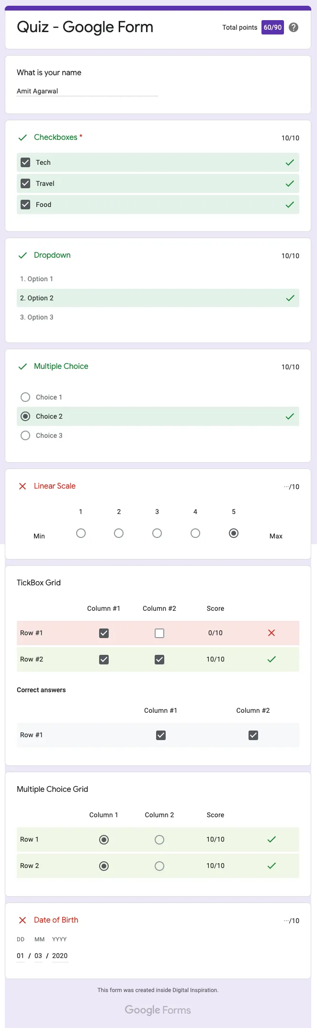317x1028 pixels.
Task: Click the help question mark icon beside Total points
Action: click(294, 27)
